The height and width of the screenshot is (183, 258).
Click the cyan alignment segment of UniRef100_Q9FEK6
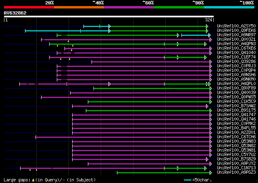(x=67, y=31)
